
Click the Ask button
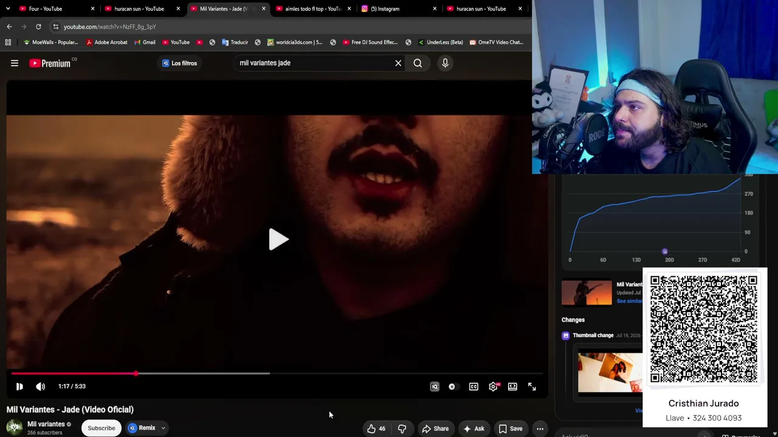[x=473, y=429]
